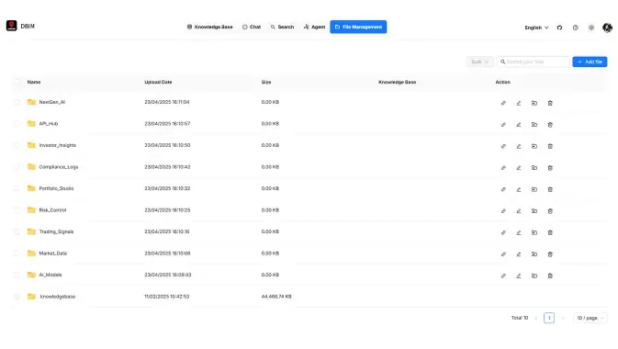Click the next page arrow
The width and height of the screenshot is (618, 349).
tap(562, 318)
